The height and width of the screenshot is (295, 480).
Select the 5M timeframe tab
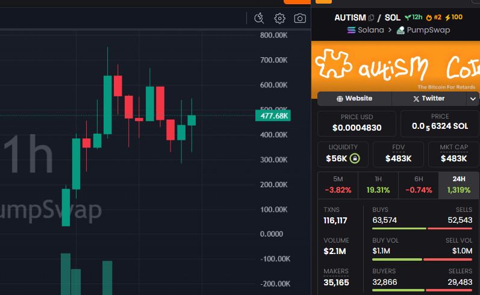tap(338, 185)
